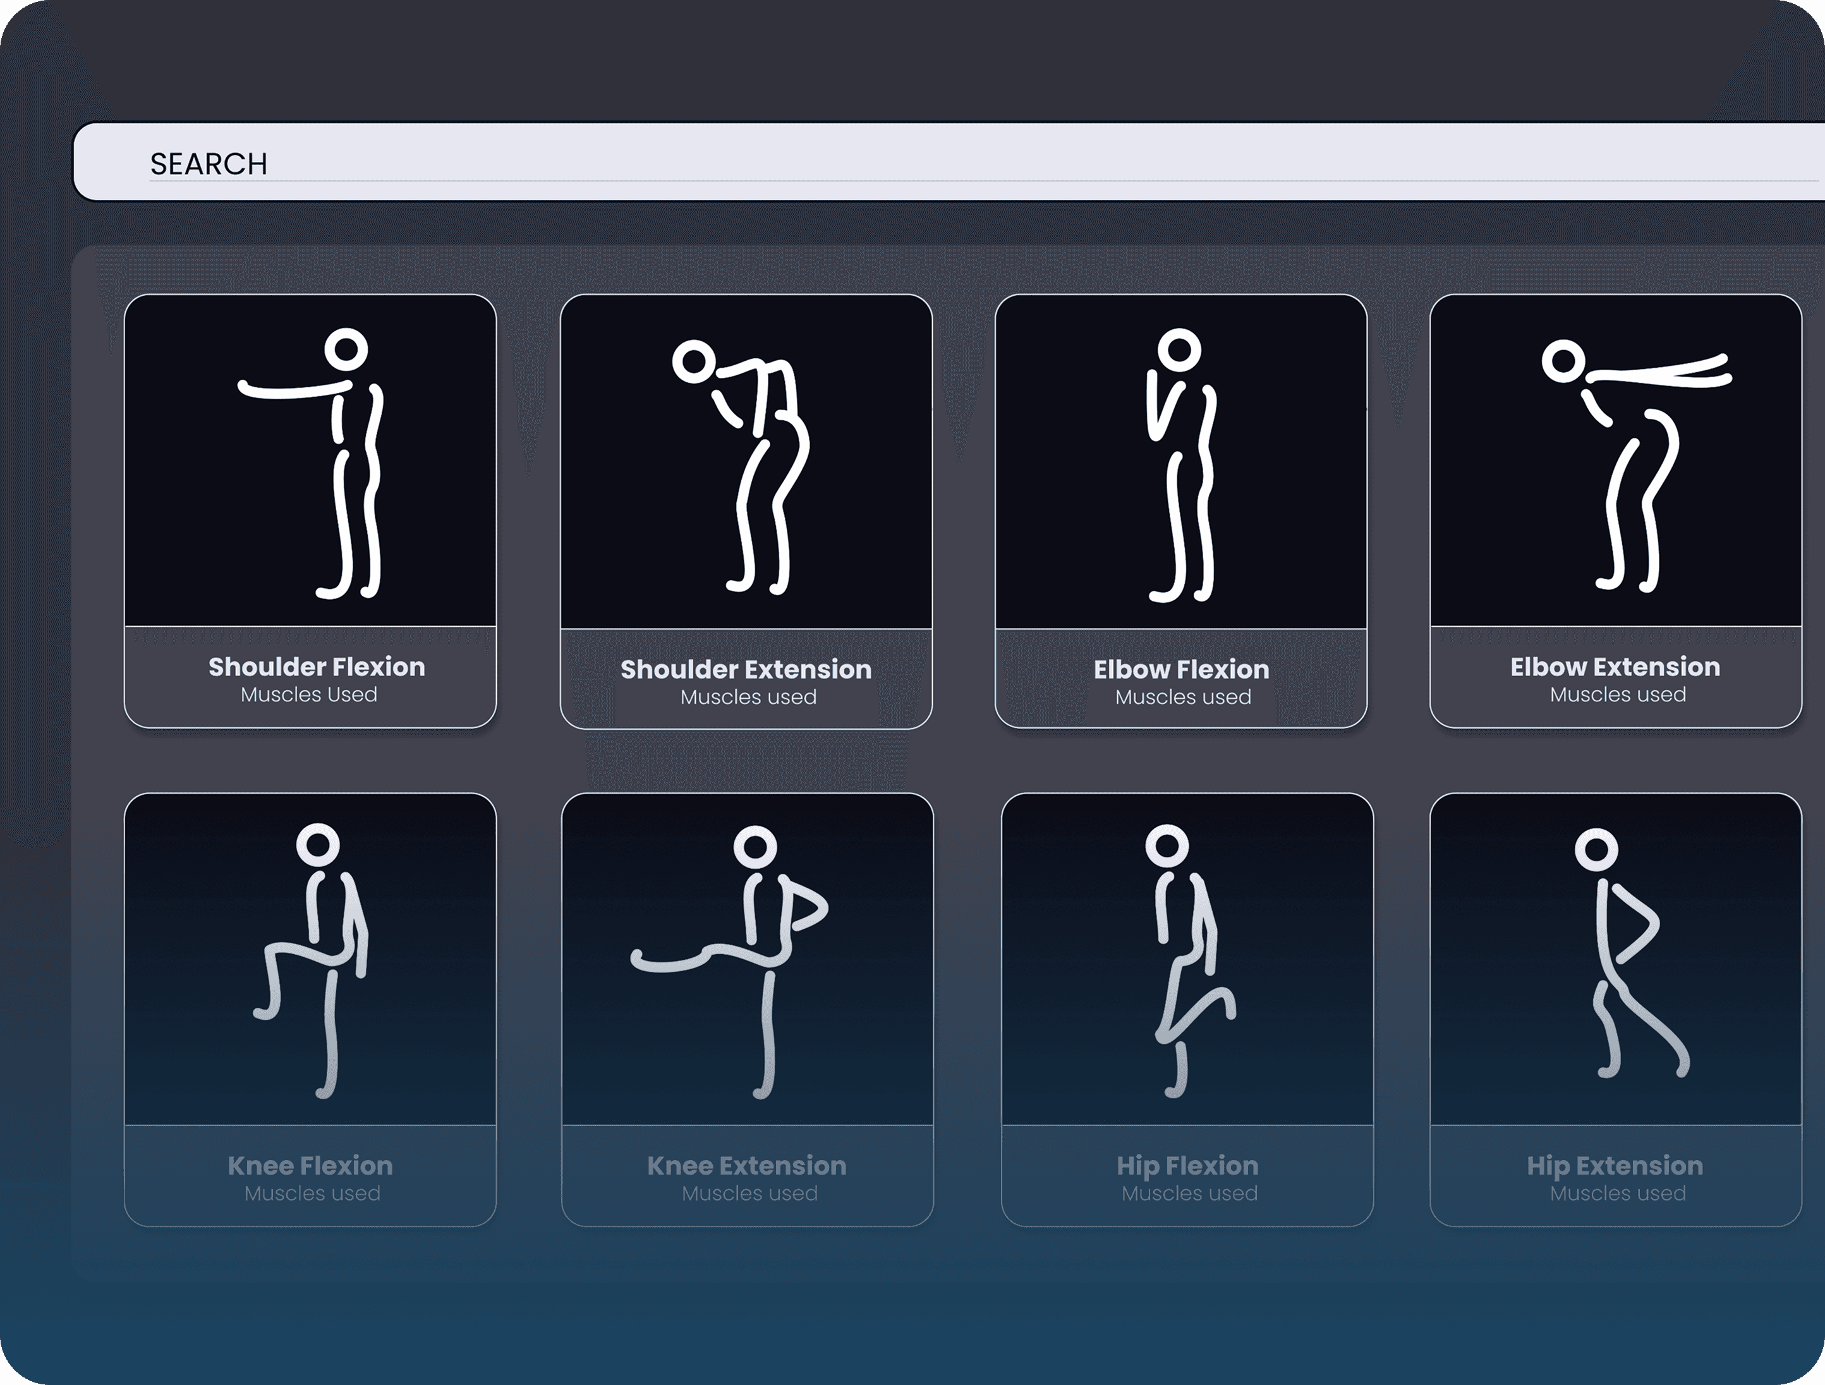The image size is (1825, 1385).
Task: Click Muscles used under Elbow Extension
Action: point(1617,694)
